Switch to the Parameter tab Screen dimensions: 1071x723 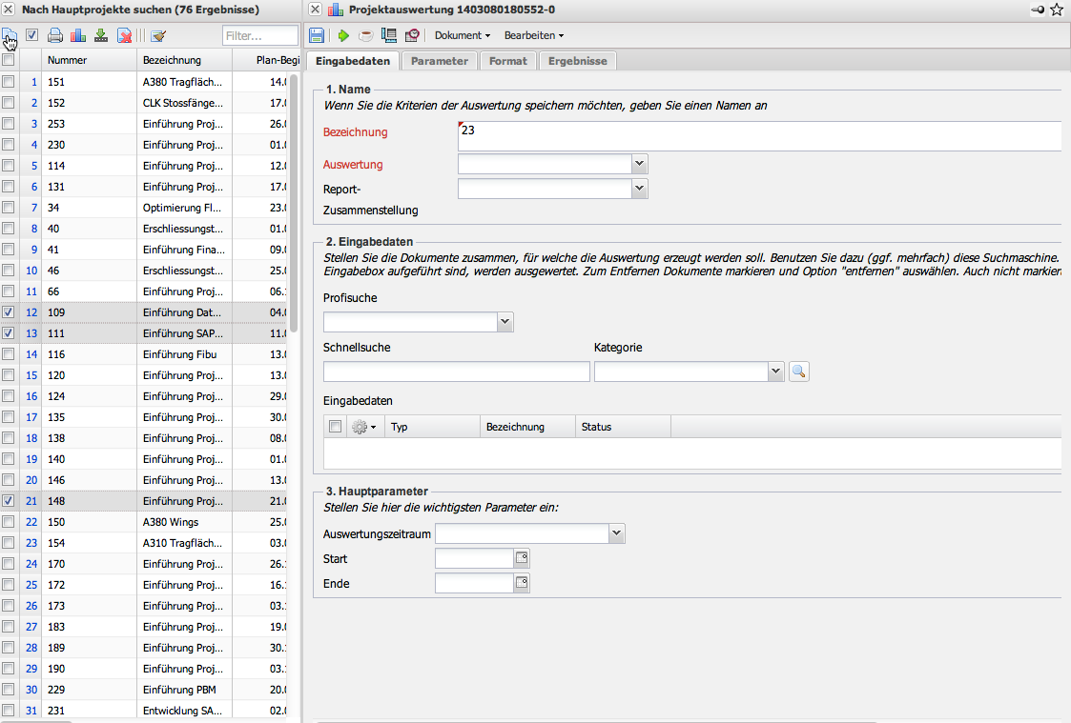(439, 61)
